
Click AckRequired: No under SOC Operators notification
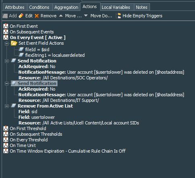pos(37,66)
